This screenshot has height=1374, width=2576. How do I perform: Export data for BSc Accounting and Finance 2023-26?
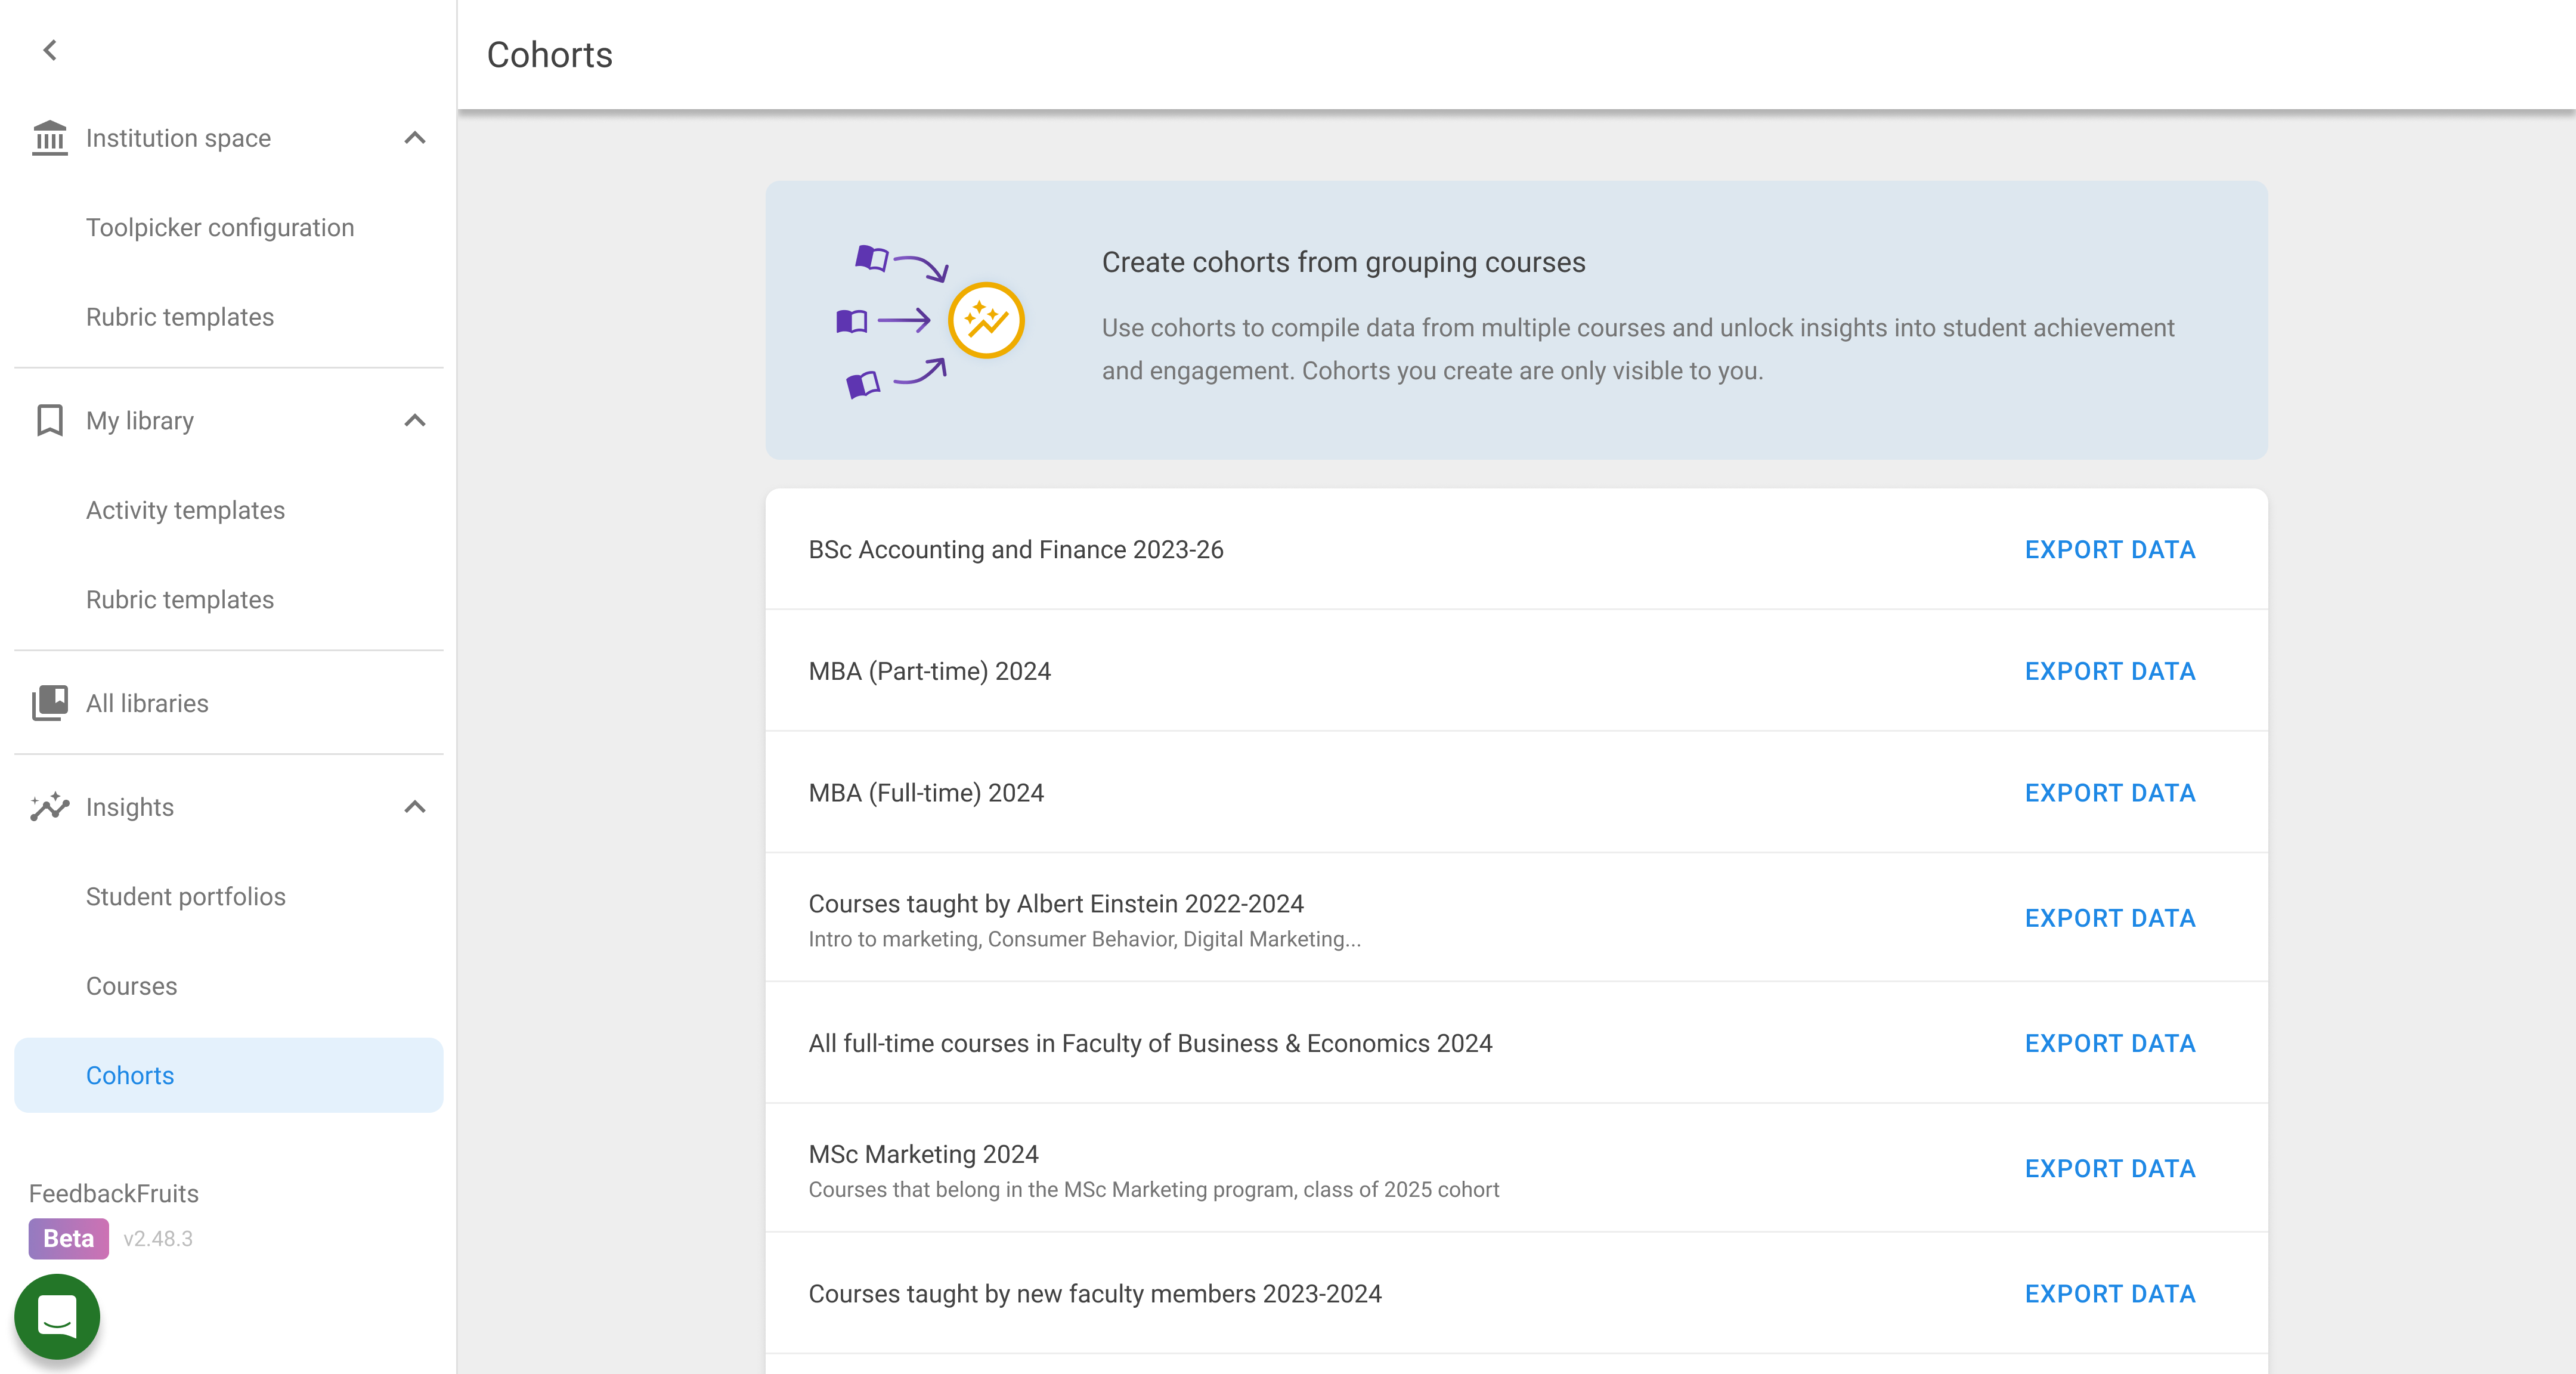[x=2110, y=550]
